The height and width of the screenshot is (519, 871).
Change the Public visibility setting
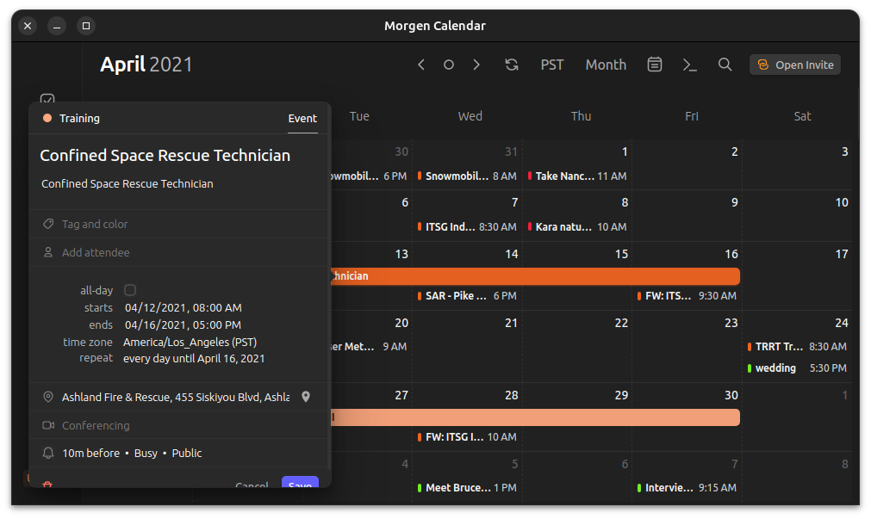tap(187, 453)
